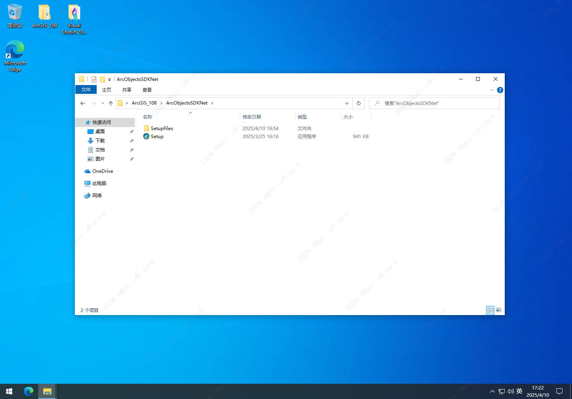Switch to the 查看 ribbon tab
This screenshot has width=572, height=399.
tap(147, 90)
